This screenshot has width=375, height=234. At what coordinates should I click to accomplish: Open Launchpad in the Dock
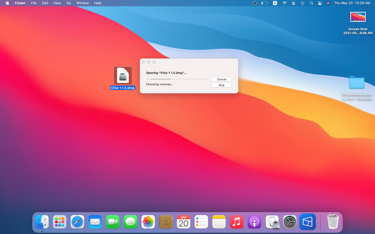coord(60,222)
